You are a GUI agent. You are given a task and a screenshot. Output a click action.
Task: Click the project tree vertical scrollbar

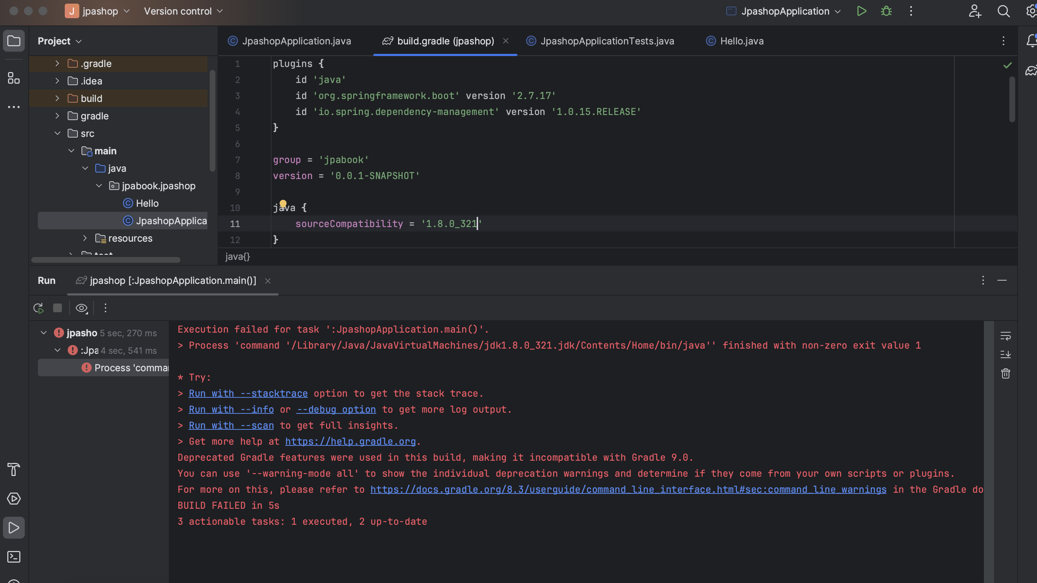tap(212, 121)
